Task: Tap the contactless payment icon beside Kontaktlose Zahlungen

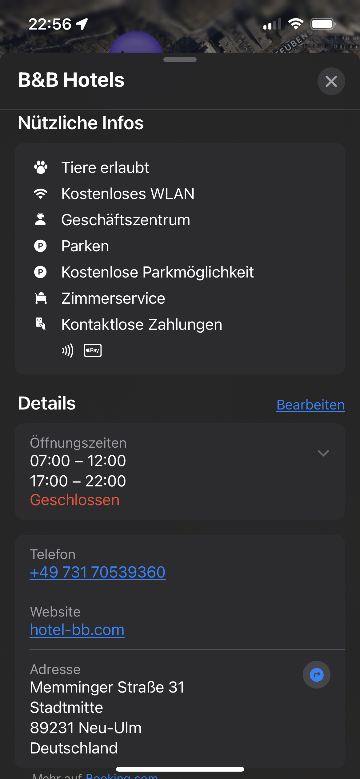Action: tap(41, 324)
